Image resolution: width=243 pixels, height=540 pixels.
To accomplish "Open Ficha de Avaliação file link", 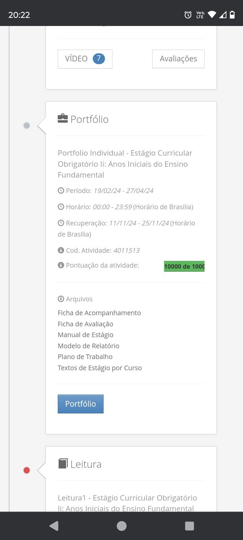I will (85, 324).
